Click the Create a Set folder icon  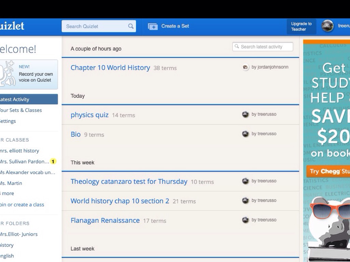click(x=153, y=26)
